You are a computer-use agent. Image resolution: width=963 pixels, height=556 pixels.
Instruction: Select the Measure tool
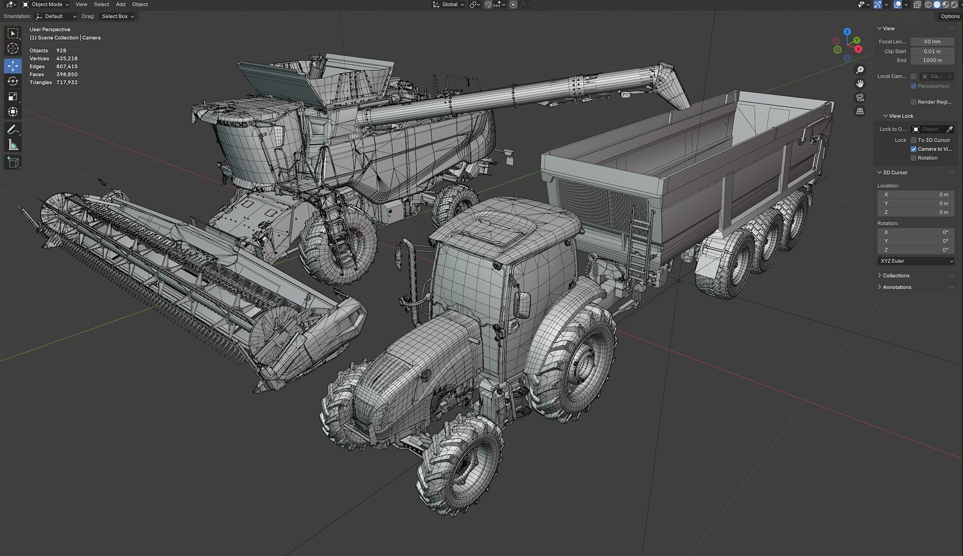tap(13, 145)
